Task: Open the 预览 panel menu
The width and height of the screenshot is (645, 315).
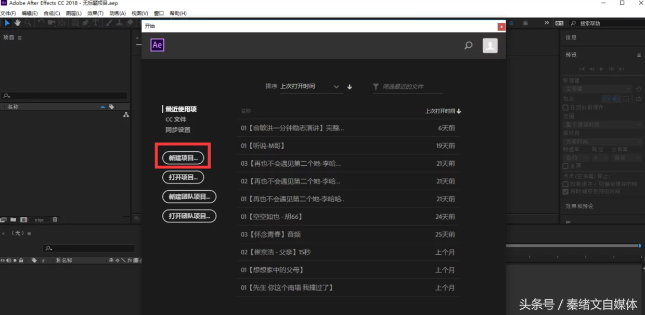Action: click(x=639, y=55)
